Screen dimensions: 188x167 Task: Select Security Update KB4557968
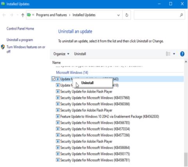tap(93, 98)
